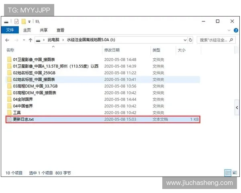Select the 工具 folder

(17, 113)
